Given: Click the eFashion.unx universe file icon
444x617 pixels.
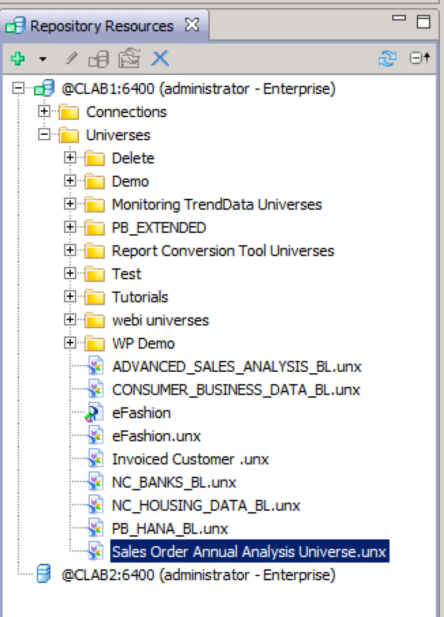Looking at the screenshot, I should point(95,436).
